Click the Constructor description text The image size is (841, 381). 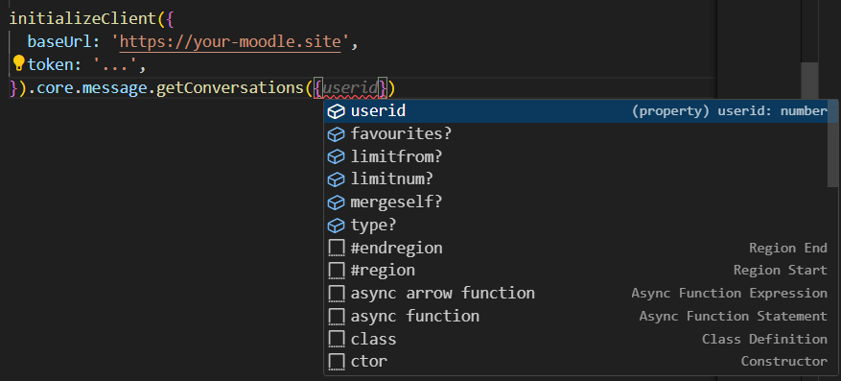point(784,362)
